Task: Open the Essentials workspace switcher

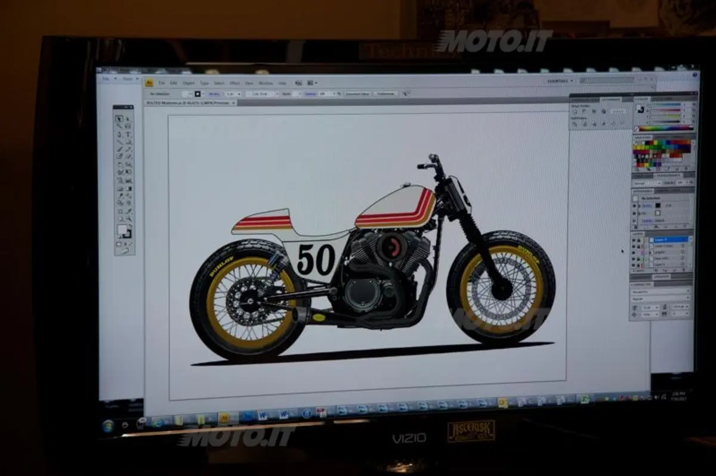Action: pyautogui.click(x=560, y=80)
